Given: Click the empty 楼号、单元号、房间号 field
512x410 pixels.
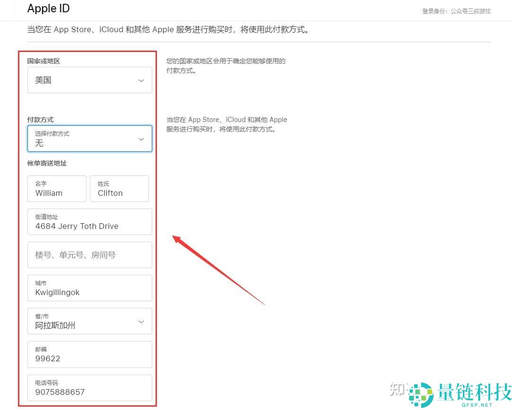Looking at the screenshot, I should click(90, 255).
